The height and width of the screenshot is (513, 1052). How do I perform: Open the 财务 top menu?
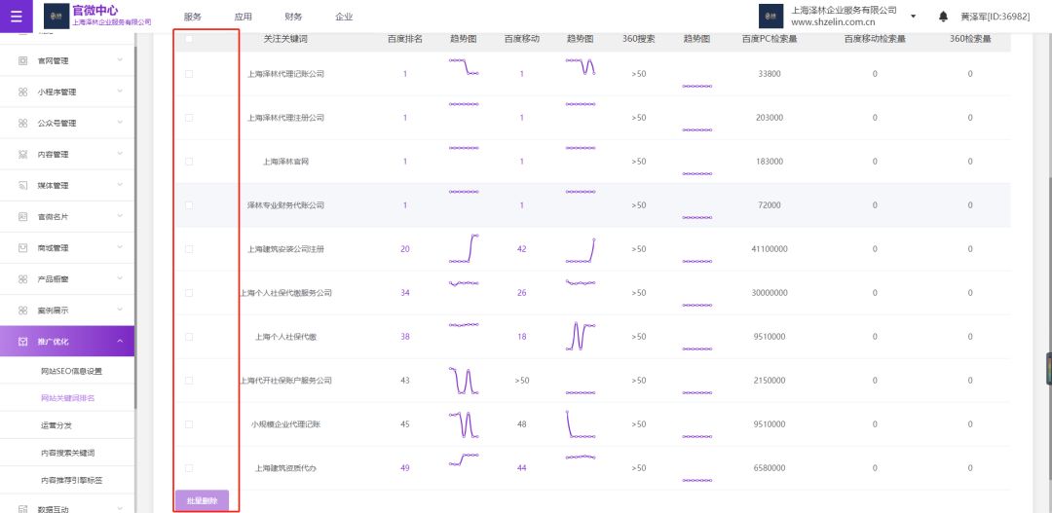(293, 17)
